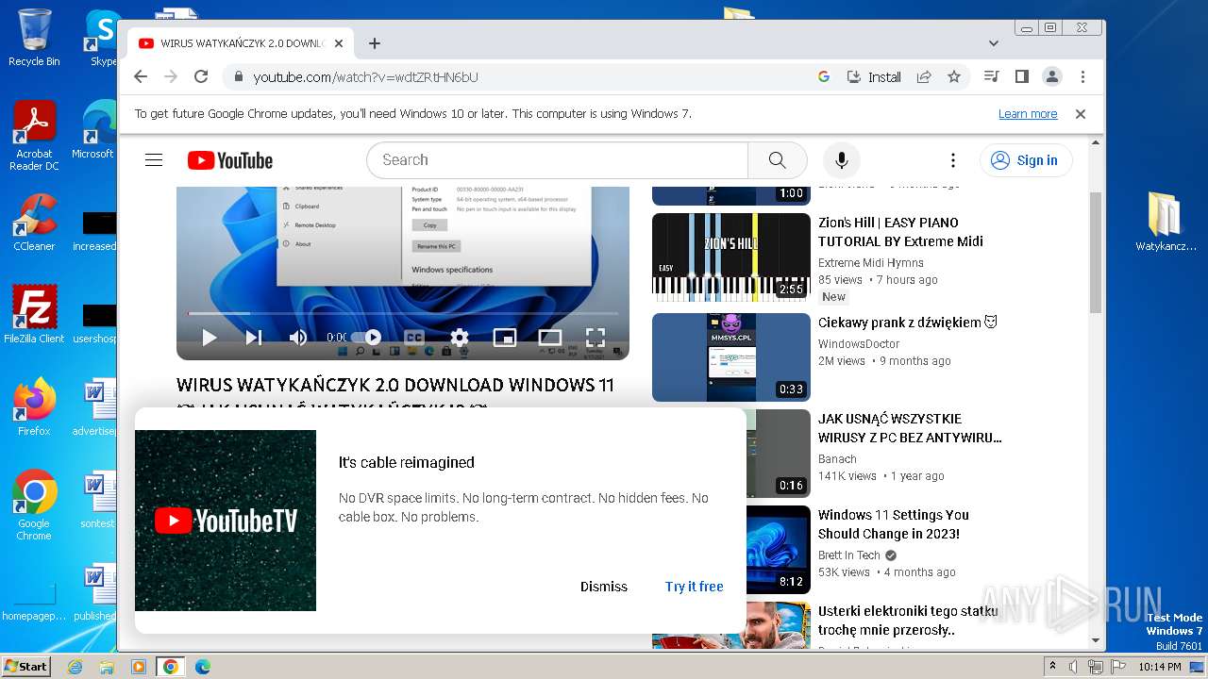Enter full screen video mode
Viewport: 1208px width, 679px height.
(595, 338)
